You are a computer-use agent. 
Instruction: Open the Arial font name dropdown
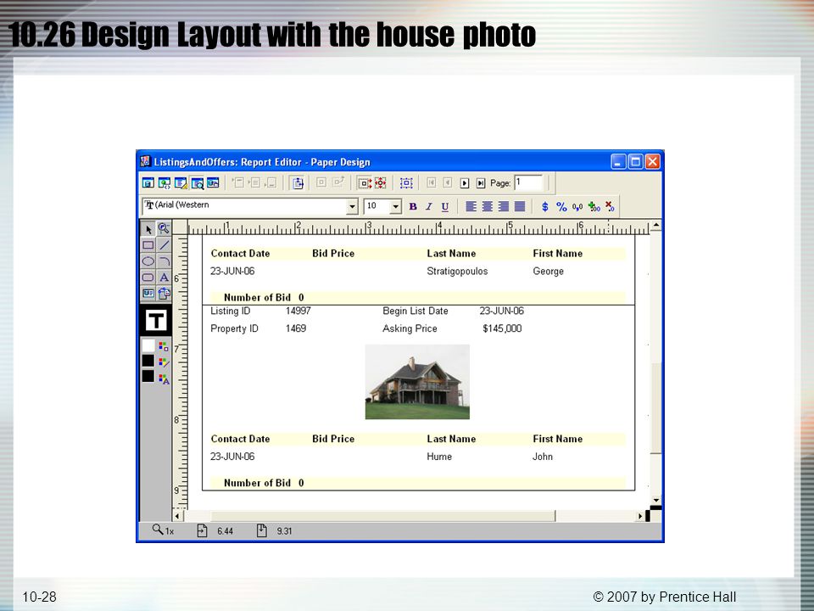pyautogui.click(x=353, y=206)
